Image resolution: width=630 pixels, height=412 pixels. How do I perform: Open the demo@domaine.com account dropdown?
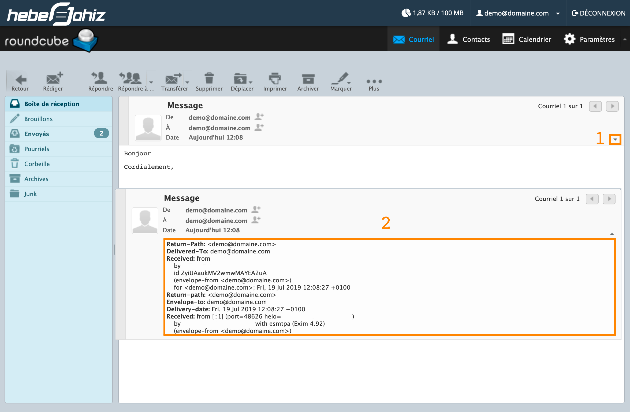(558, 13)
